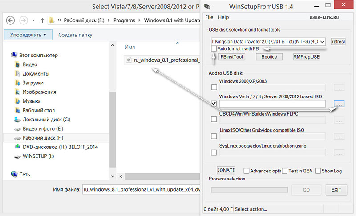
Task: Enable the Advanced options checkbox
Action: 247,171
